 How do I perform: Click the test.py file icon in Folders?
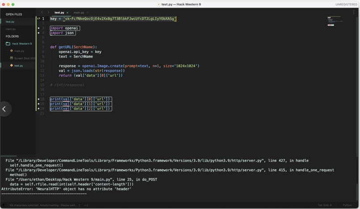pyautogui.click(x=12, y=66)
